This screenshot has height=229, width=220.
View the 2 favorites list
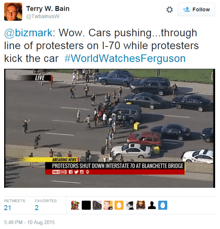click(46, 205)
